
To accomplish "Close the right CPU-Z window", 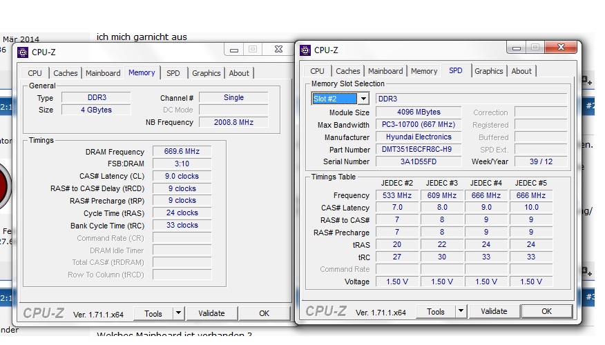I will [561, 48].
